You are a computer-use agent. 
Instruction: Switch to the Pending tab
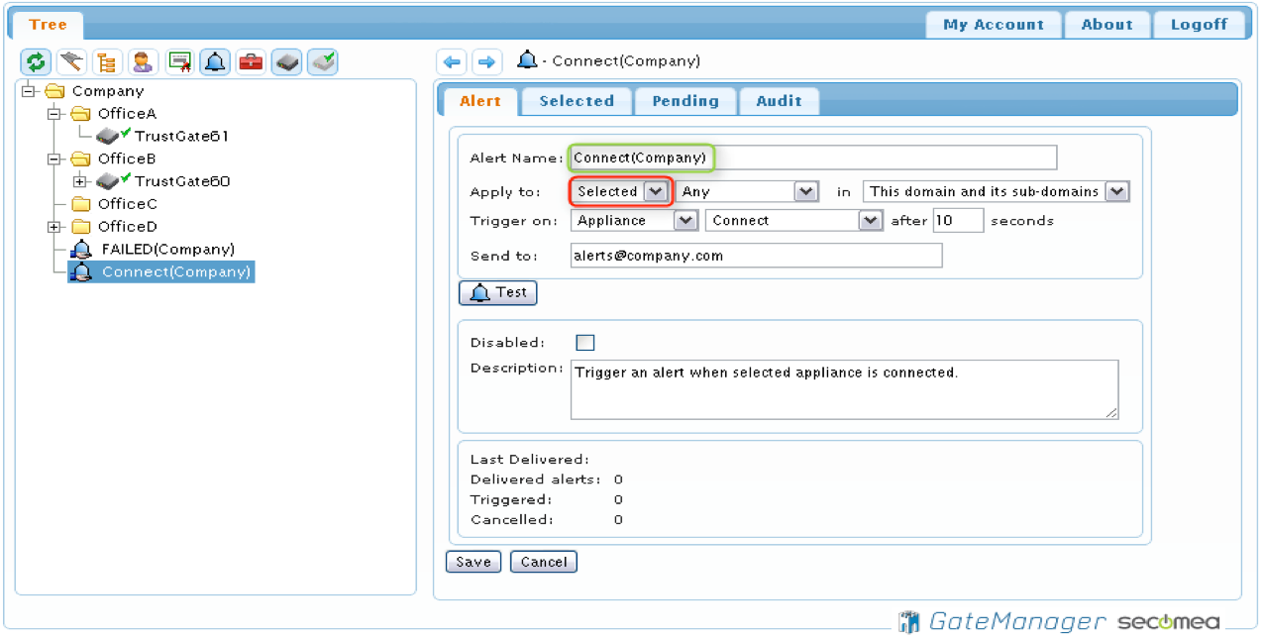click(x=685, y=101)
